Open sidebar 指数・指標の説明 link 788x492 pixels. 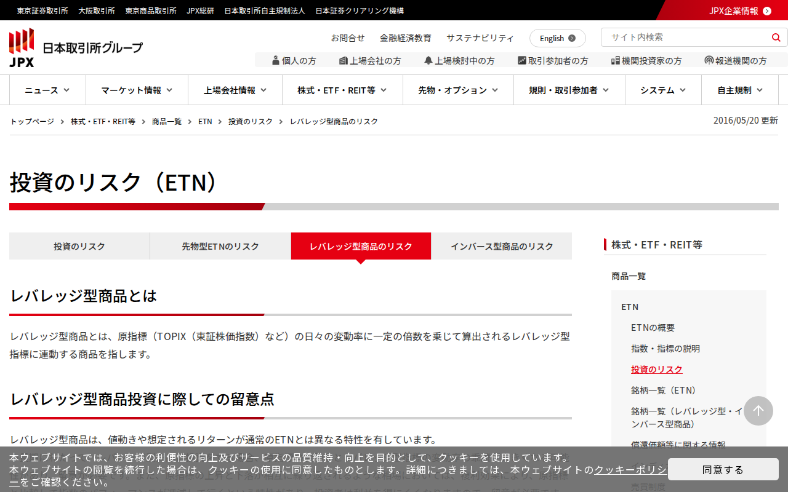[665, 348]
